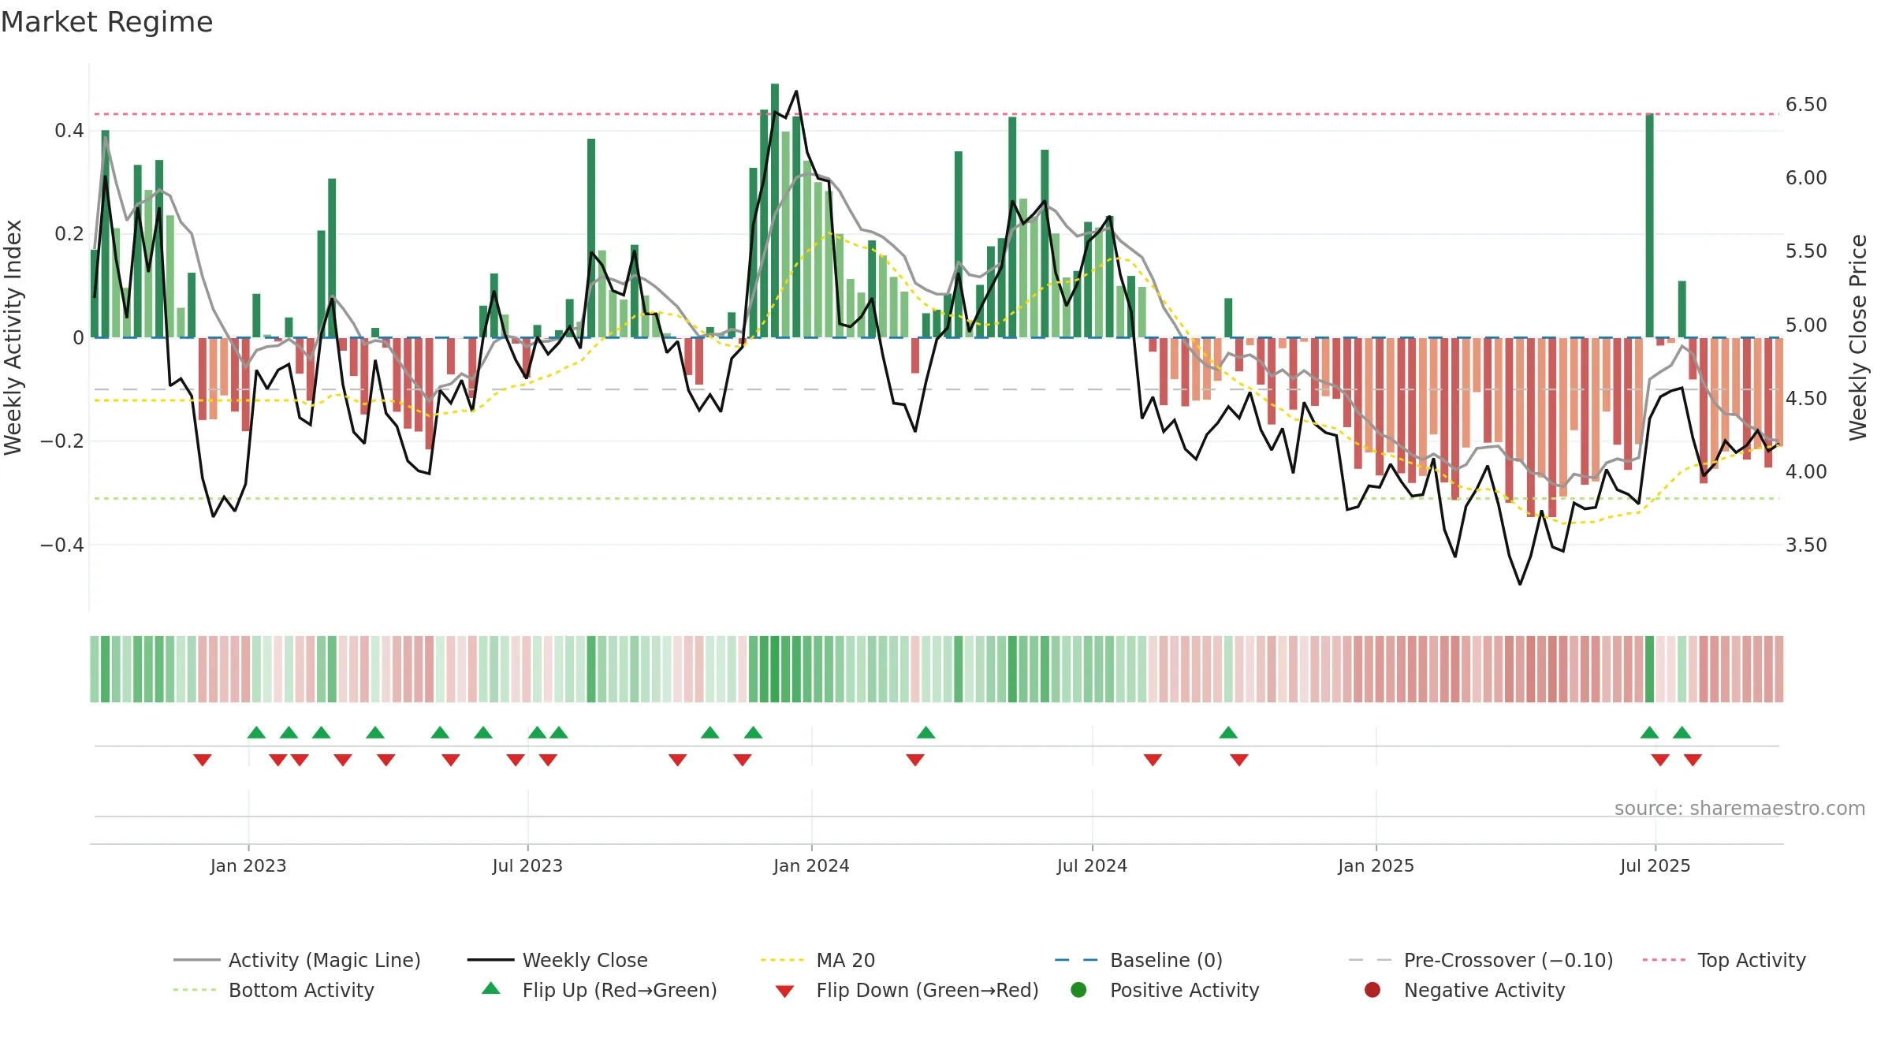Image resolution: width=1892 pixels, height=1064 pixels.
Task: Click the Baseline (0) legend entry
Action: point(1138,960)
